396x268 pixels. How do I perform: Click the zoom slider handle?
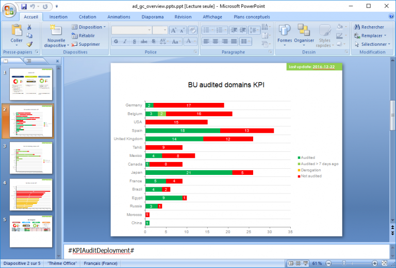tap(344, 263)
